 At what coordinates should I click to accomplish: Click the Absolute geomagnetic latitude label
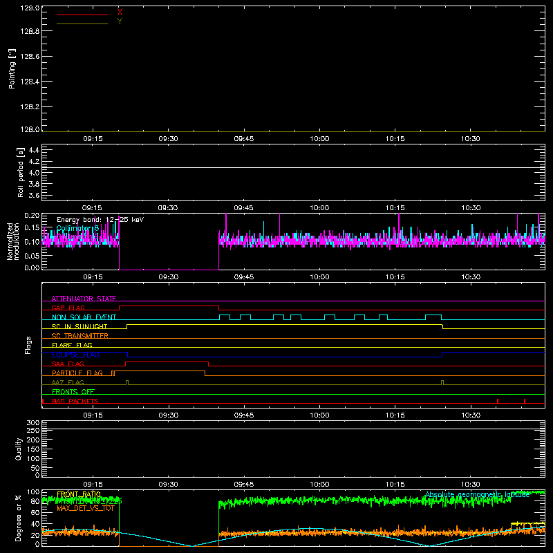coord(478,494)
